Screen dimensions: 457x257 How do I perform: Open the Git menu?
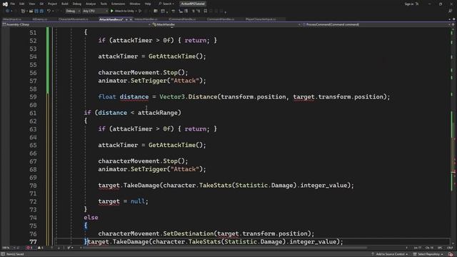tap(41, 4)
